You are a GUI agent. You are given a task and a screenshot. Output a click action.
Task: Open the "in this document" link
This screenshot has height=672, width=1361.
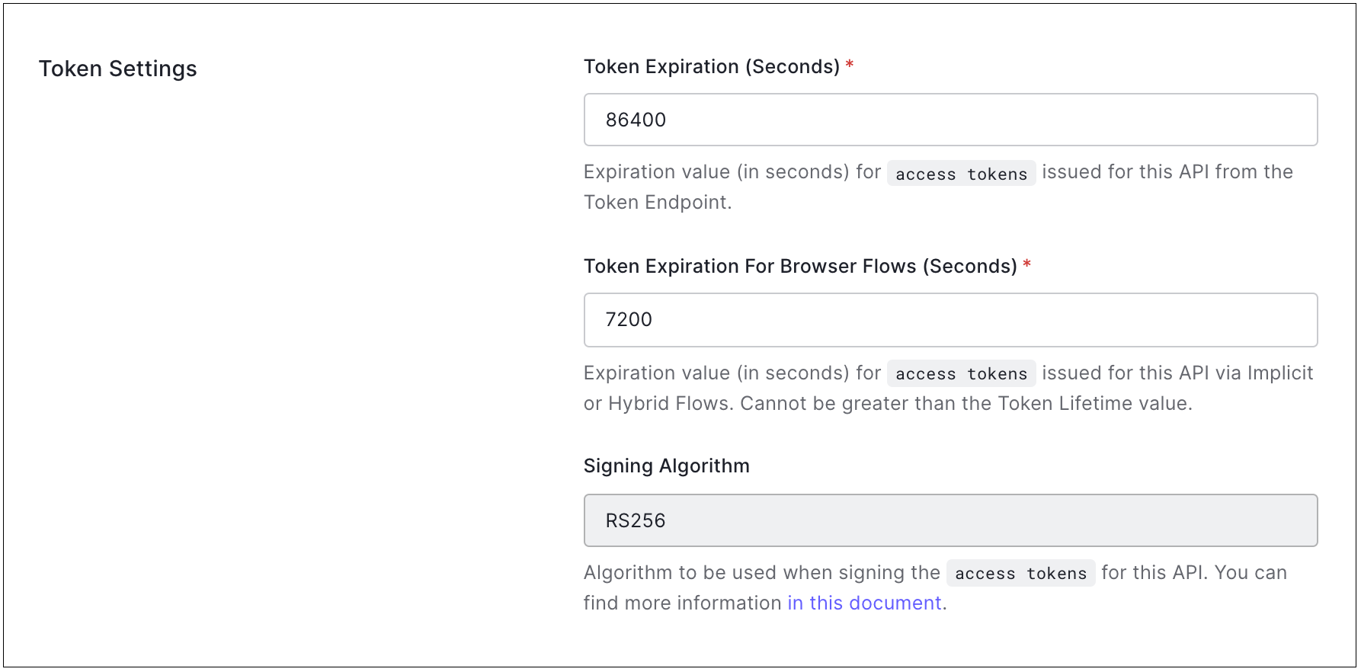point(864,603)
